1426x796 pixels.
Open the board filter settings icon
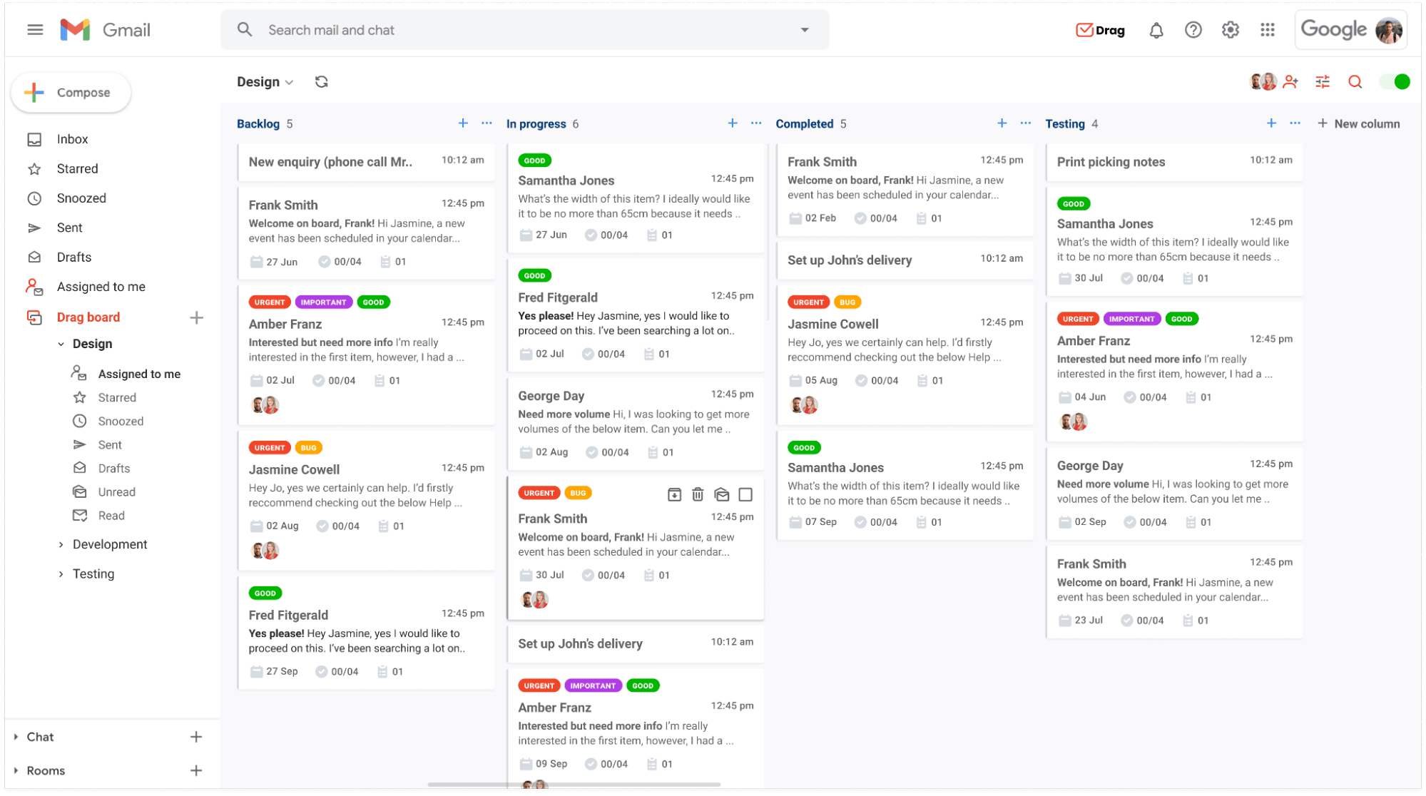point(1322,81)
